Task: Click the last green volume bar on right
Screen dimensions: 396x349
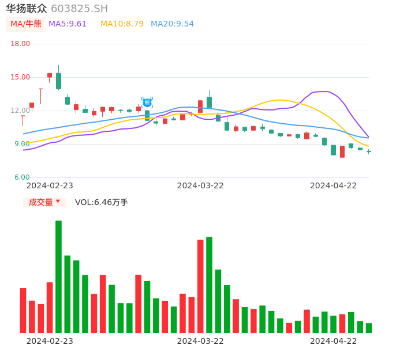Action: pyautogui.click(x=369, y=328)
